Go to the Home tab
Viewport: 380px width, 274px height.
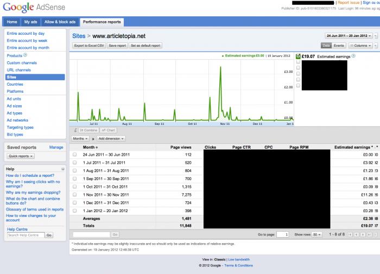coord(12,22)
